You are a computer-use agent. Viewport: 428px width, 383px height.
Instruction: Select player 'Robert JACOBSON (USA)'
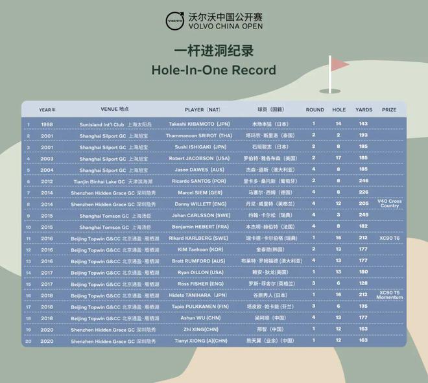click(199, 159)
